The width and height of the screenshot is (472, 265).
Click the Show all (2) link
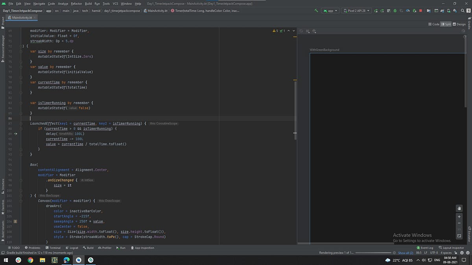point(406,253)
